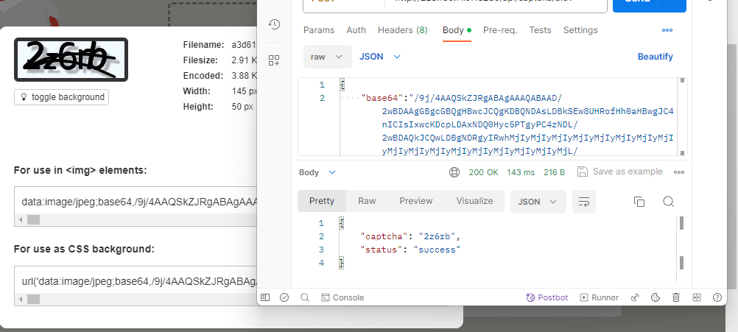Click the workspace add-collections grid icon
The height and width of the screenshot is (332, 738).
tap(274, 60)
